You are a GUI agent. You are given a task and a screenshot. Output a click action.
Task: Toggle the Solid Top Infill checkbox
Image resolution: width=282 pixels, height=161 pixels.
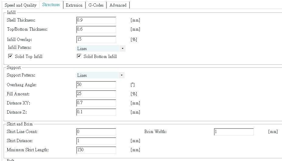(11, 56)
